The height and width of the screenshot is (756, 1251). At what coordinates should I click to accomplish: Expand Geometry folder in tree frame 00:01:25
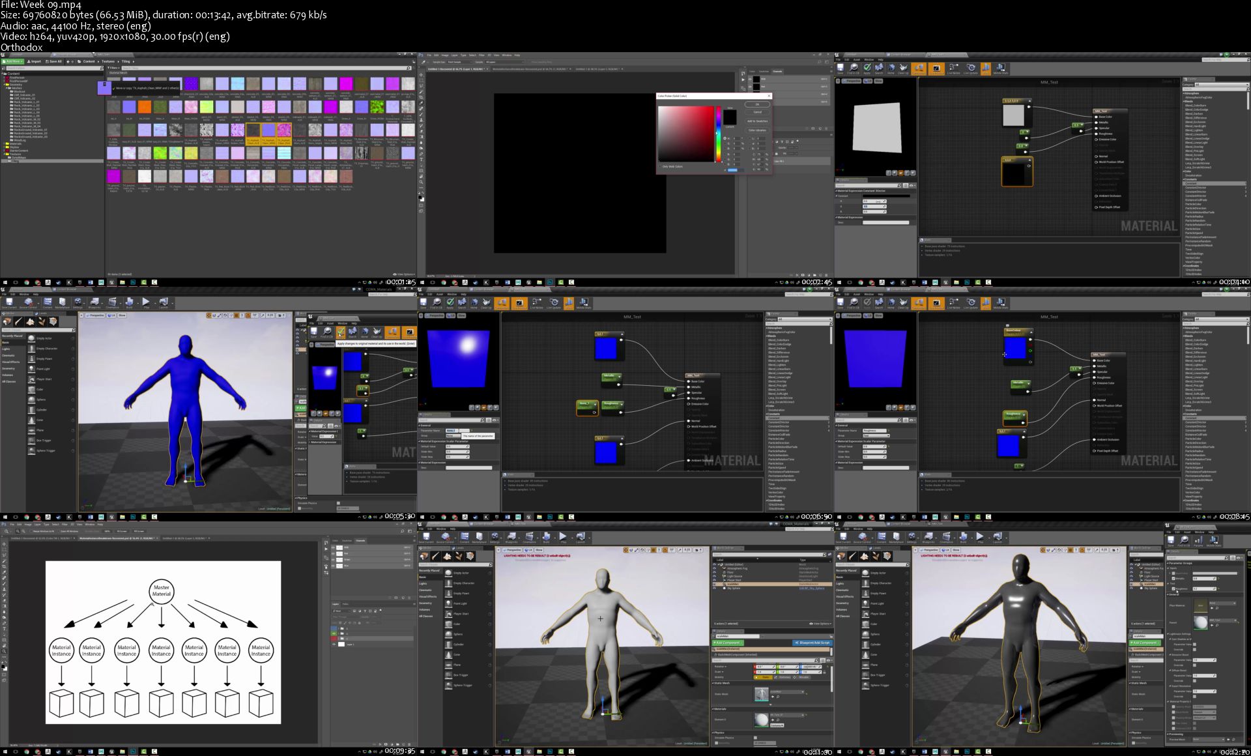5,85
